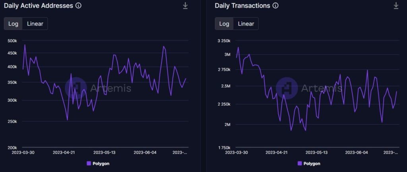The image size is (407, 172).
Task: Switch Daily Active Addresses chart to Linear scale
Action: (x=35, y=23)
